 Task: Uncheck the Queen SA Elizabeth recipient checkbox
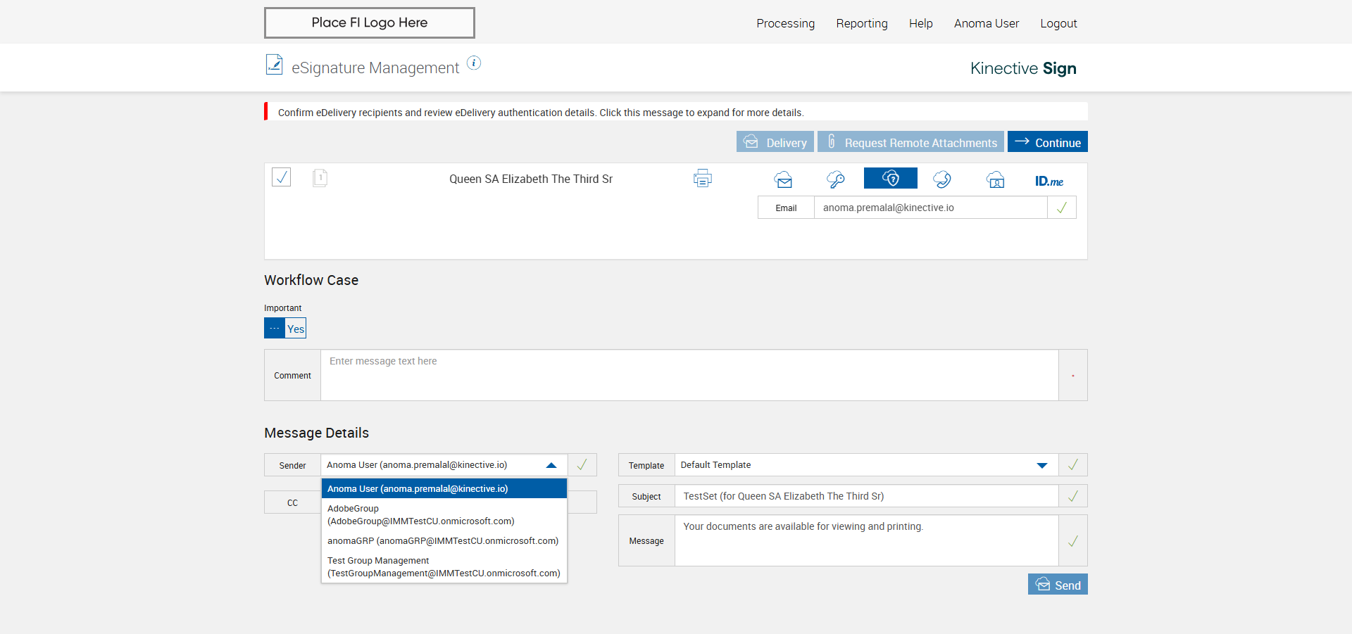(x=282, y=177)
